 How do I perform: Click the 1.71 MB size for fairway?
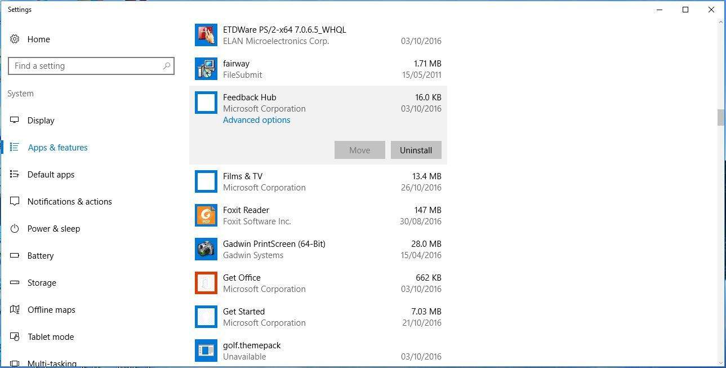tap(427, 63)
